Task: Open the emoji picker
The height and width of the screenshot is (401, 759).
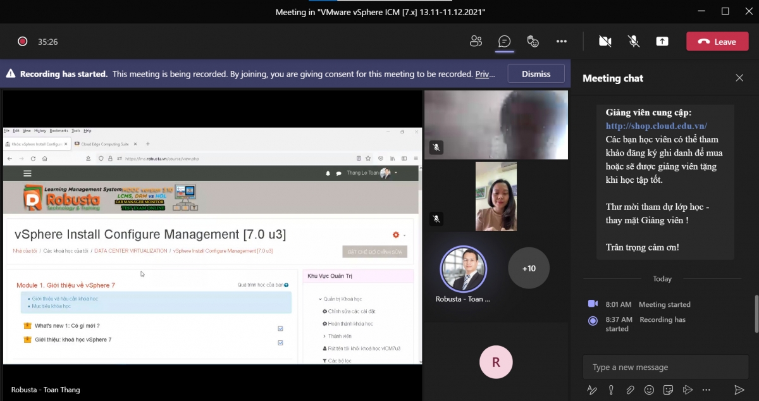Action: point(649,390)
